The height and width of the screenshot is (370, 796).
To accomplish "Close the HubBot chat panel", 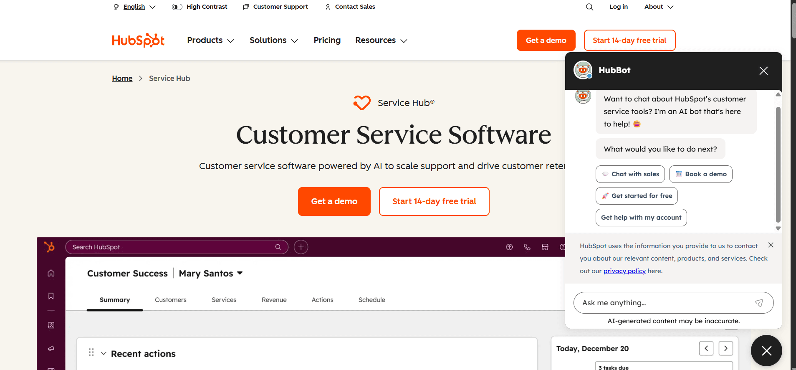I will 763,71.
